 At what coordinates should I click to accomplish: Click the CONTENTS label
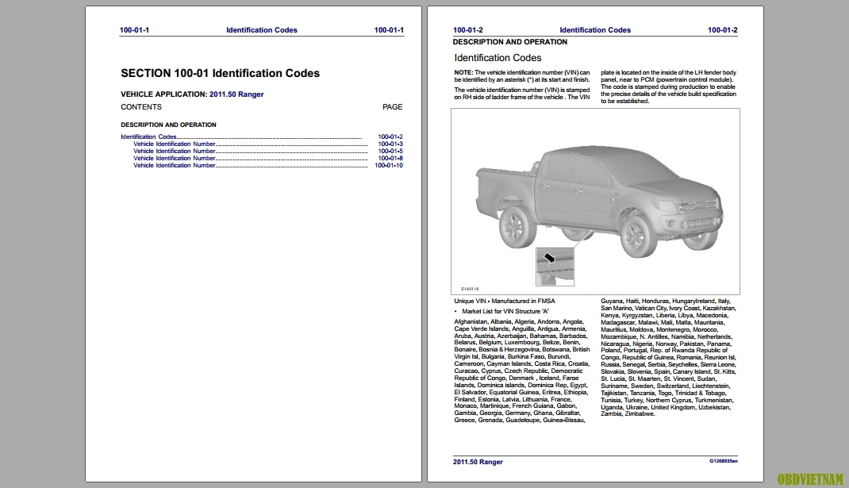pyautogui.click(x=140, y=107)
